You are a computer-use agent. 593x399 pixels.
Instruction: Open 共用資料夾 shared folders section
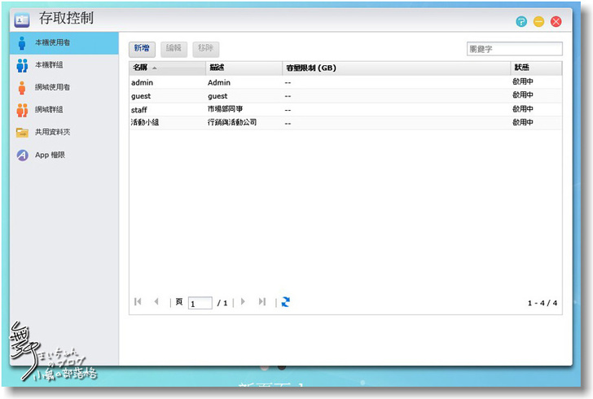(51, 132)
